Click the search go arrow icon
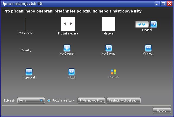This screenshot has height=117, width=174. (x=154, y=24)
